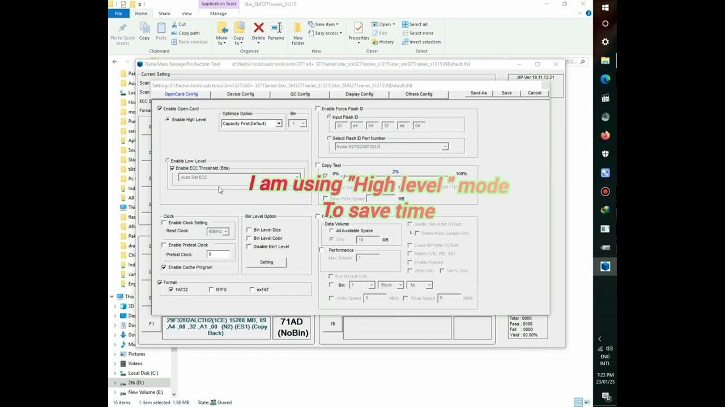The width and height of the screenshot is (725, 407).
Task: Uncheck Enable Cache Program
Action: coord(164,267)
